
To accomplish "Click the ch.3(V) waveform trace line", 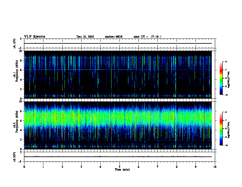I will [118, 157].
